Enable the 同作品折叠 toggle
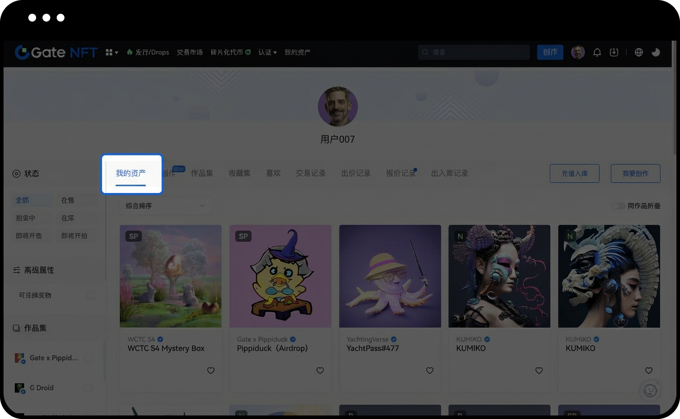This screenshot has height=419, width=680. point(619,205)
